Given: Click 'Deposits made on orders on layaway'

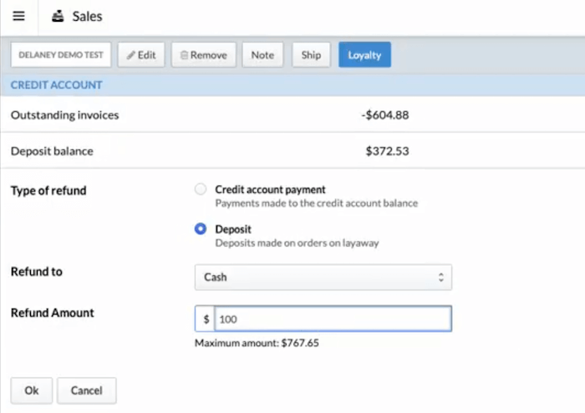Looking at the screenshot, I should tap(297, 243).
